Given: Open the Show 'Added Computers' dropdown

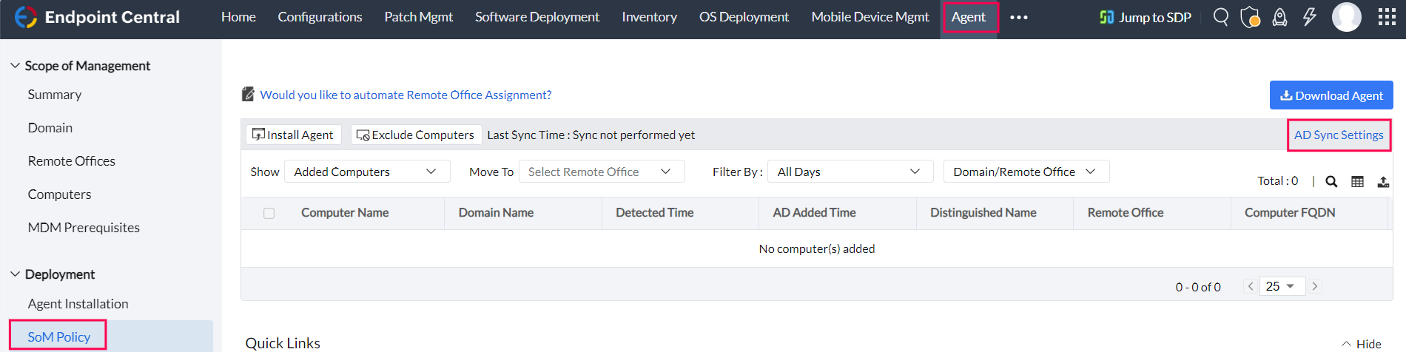Looking at the screenshot, I should 367,172.
